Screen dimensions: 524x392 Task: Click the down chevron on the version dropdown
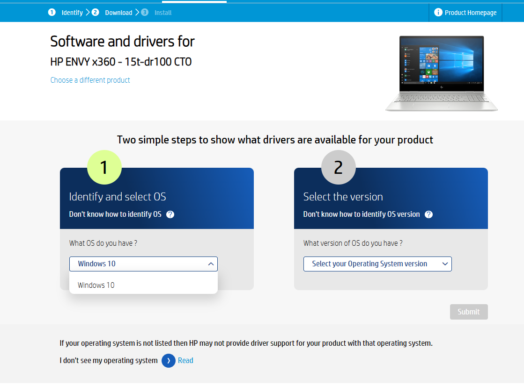click(444, 264)
